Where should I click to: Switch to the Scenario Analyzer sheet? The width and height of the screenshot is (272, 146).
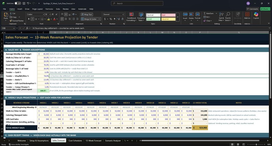coord(113,141)
